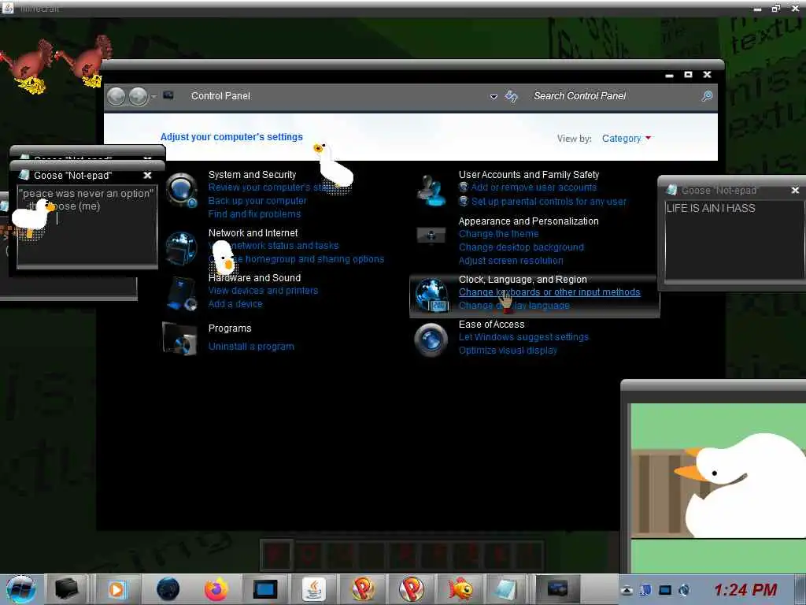The height and width of the screenshot is (605, 806).
Task: Open the black folder taskbar icon
Action: (x=66, y=589)
